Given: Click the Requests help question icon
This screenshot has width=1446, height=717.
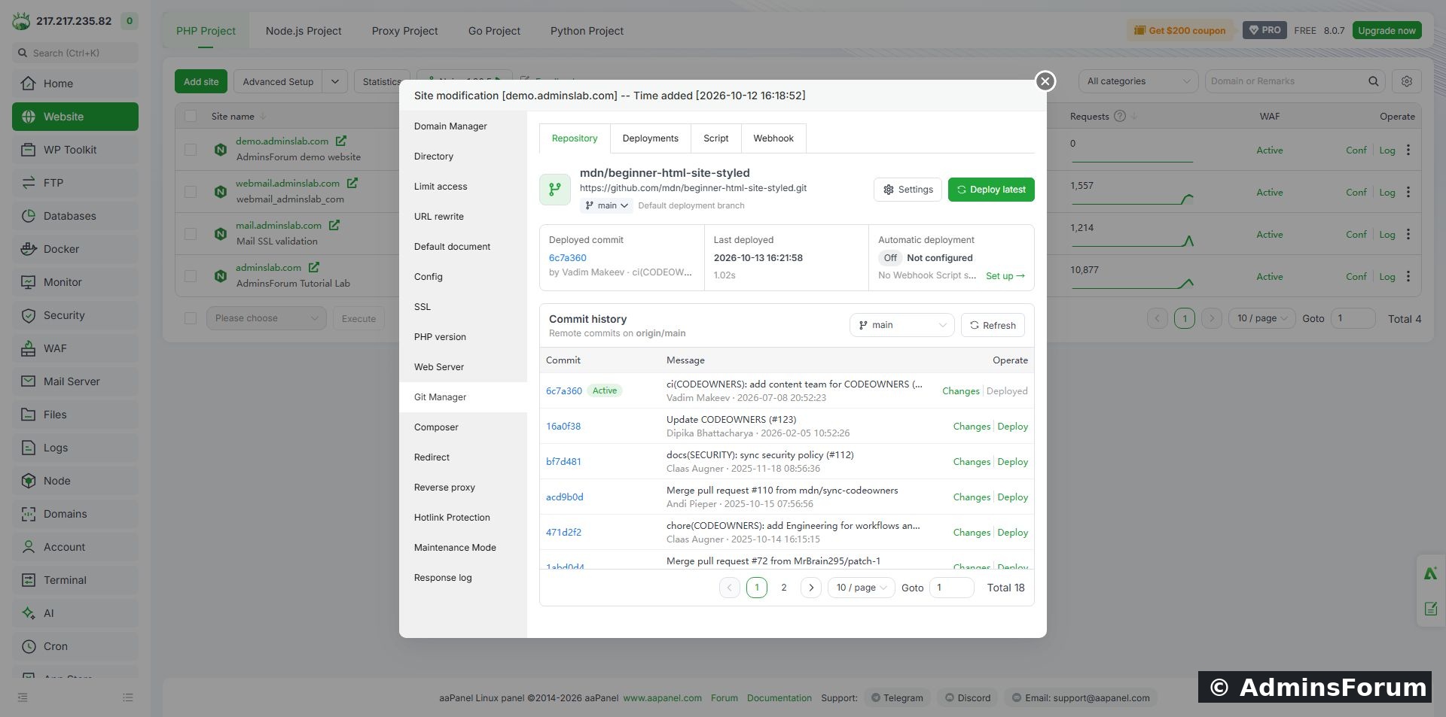Looking at the screenshot, I should [1120, 116].
